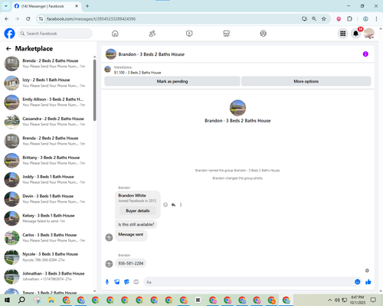Reply to the Brandon White message
Viewport: 383px width, 306px height.
click(x=173, y=205)
